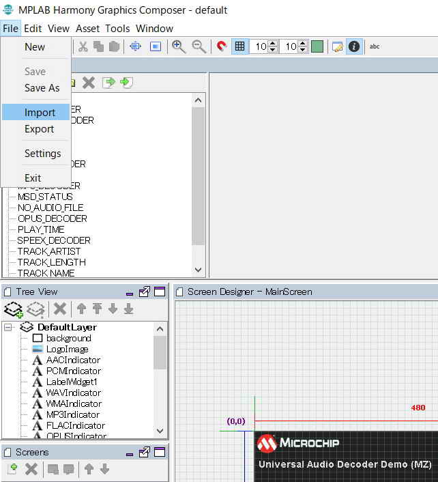Toggle the info overlay icon
The width and height of the screenshot is (438, 482).
pyautogui.click(x=354, y=46)
